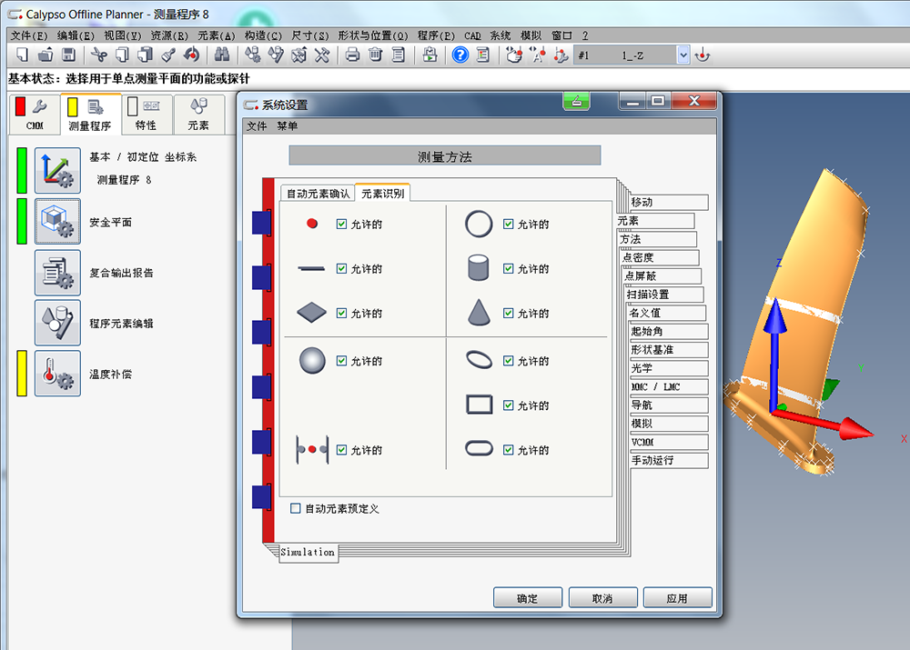Click the printer icon in toolbar
Screen dimensions: 910x650
(x=352, y=55)
